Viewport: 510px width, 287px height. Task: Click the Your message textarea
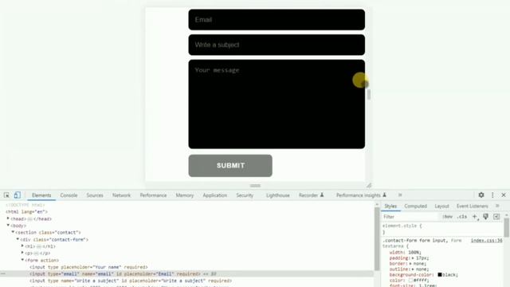pyautogui.click(x=277, y=104)
